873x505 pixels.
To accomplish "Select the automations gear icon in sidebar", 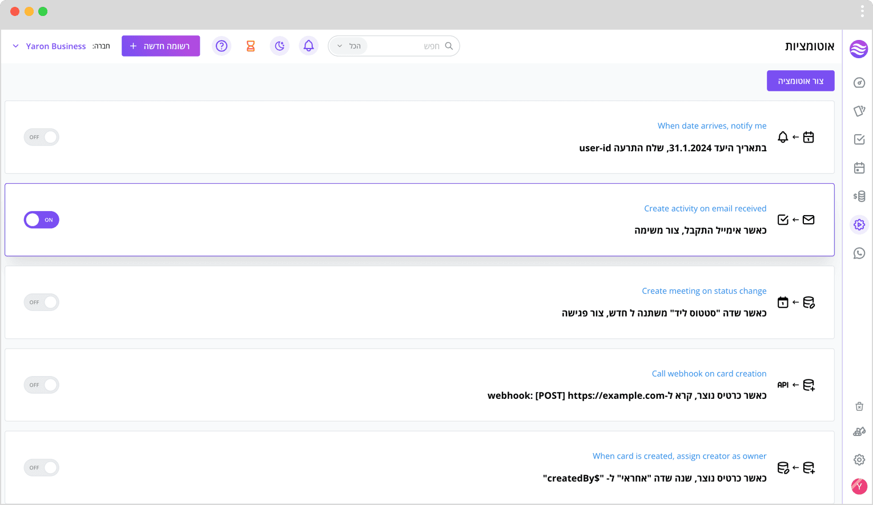I will (859, 225).
